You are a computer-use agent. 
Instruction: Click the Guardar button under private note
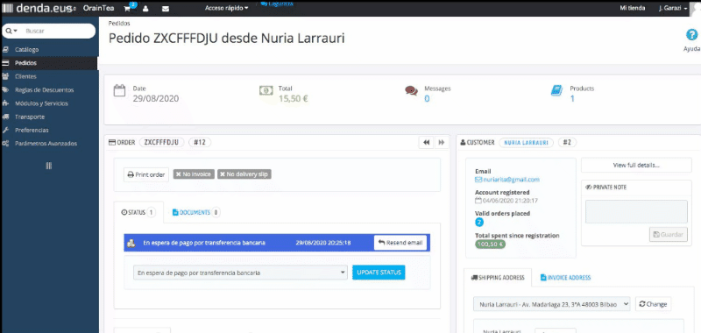(x=669, y=234)
